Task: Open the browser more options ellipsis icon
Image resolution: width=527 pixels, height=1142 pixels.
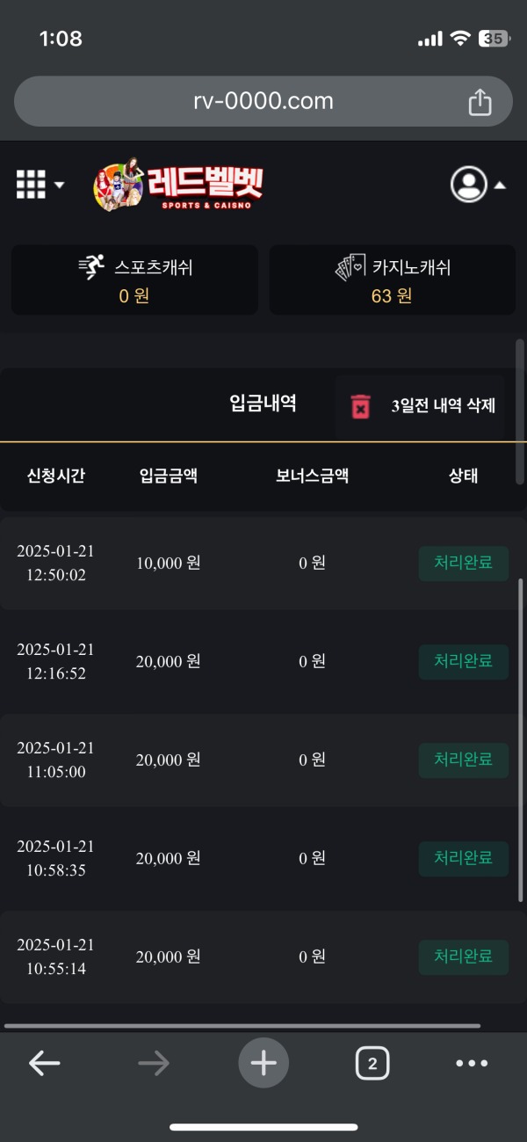Action: pyautogui.click(x=472, y=1063)
